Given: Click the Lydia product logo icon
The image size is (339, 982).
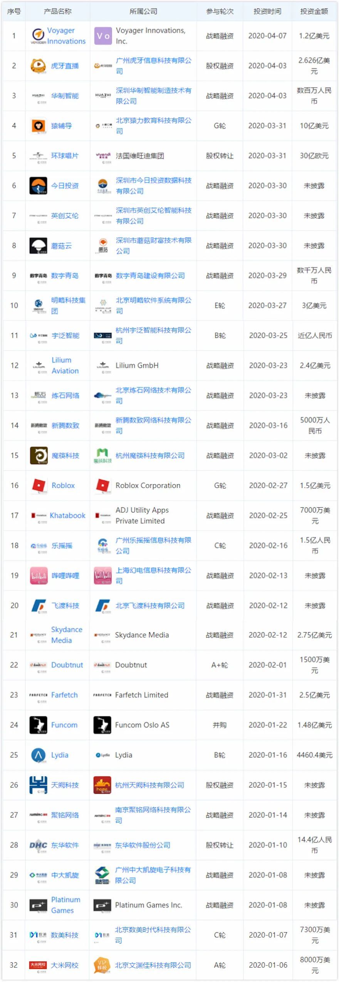Looking at the screenshot, I should (x=38, y=755).
